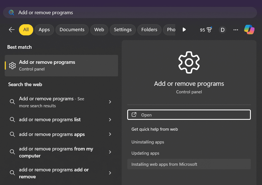Select web suggestion 'add or remove programs list'
Screen dimensions: 262x185
[x=61, y=120]
